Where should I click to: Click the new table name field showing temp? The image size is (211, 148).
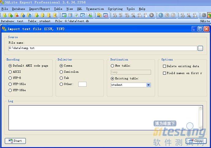coord(131,72)
